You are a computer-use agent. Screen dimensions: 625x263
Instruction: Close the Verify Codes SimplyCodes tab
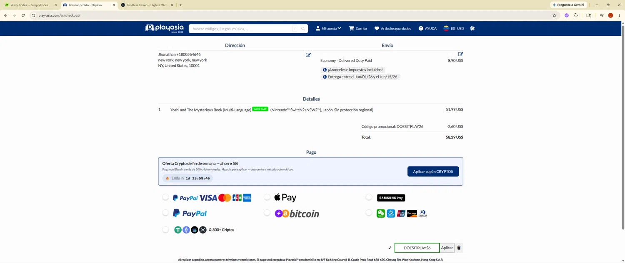coord(55,5)
